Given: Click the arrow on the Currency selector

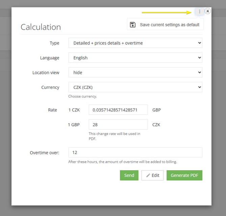Looking at the screenshot, I should (x=199, y=87).
